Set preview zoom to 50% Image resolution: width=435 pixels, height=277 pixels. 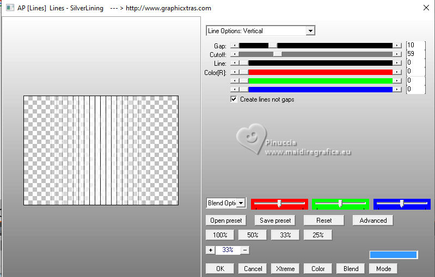pos(253,235)
